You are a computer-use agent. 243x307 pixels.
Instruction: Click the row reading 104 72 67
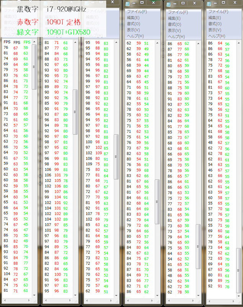click(16, 274)
